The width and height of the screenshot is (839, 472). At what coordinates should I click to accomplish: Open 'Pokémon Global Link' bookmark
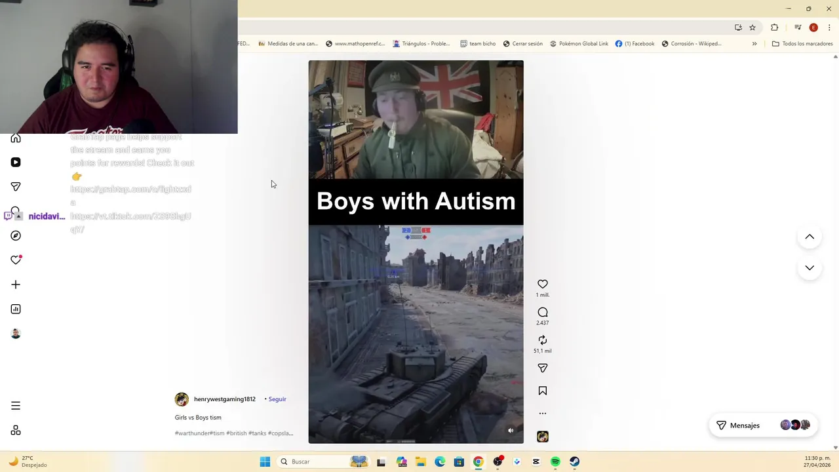(579, 44)
